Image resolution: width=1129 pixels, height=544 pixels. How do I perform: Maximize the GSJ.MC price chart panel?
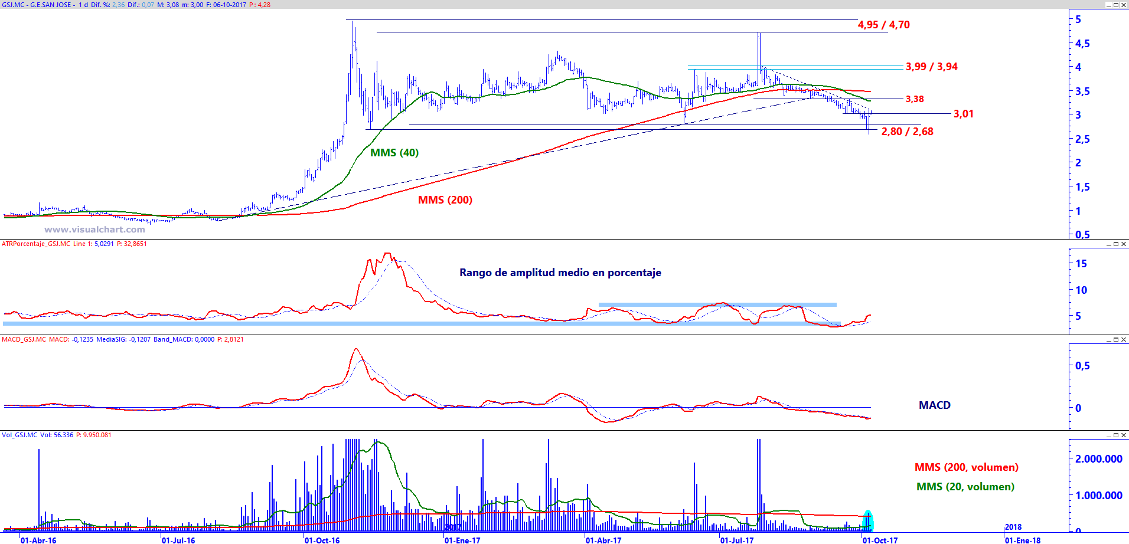click(1116, 5)
